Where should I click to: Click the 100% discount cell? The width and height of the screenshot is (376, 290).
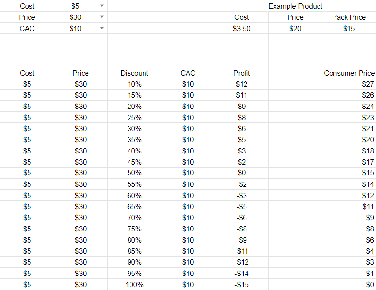pyautogui.click(x=134, y=285)
